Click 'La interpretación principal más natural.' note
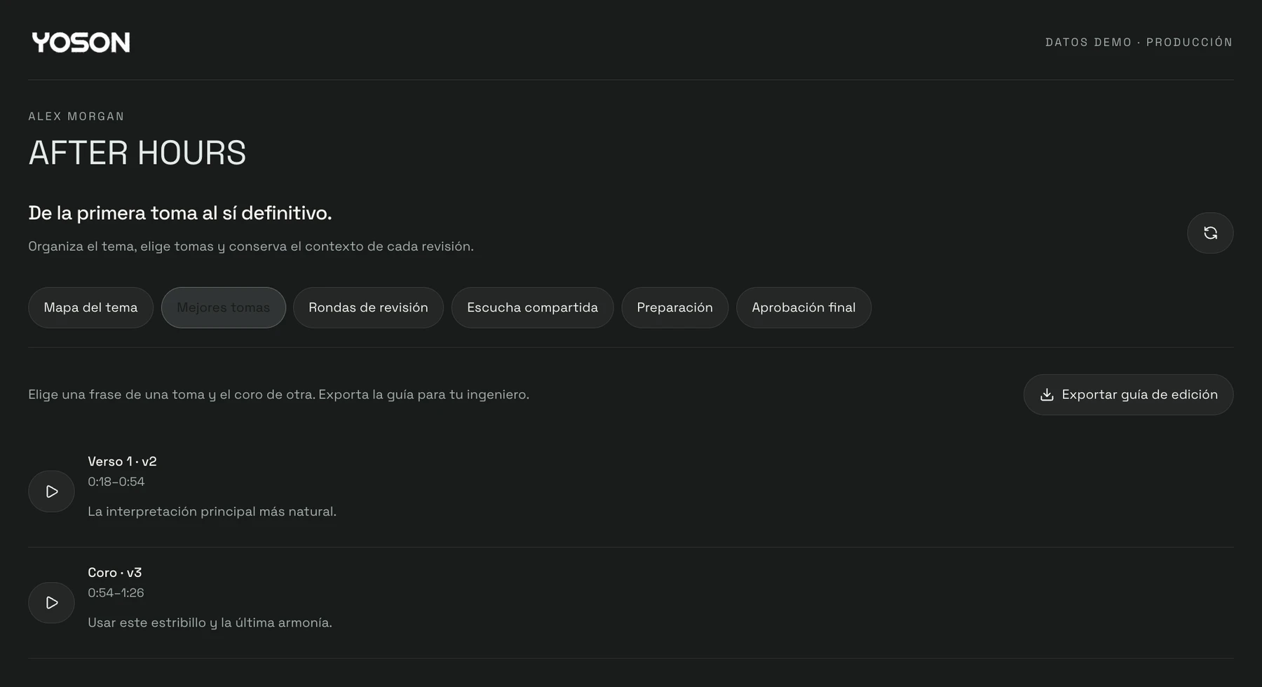Viewport: 1262px width, 687px height. coord(212,512)
